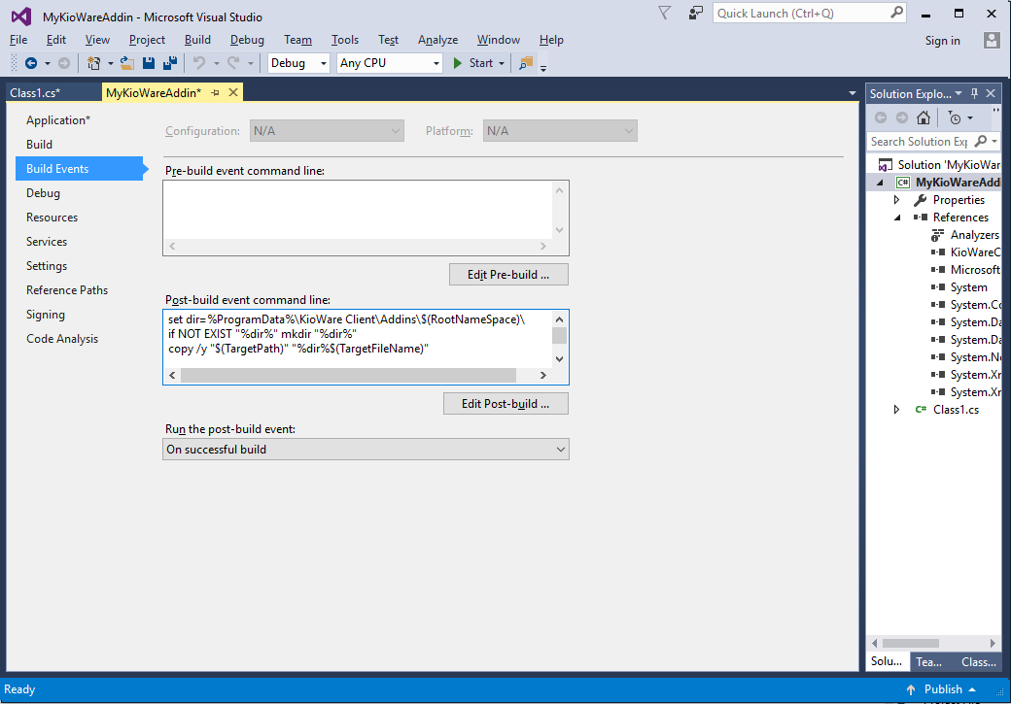
Task: Collapse the MyKioWareAddin project node
Action: 880,183
